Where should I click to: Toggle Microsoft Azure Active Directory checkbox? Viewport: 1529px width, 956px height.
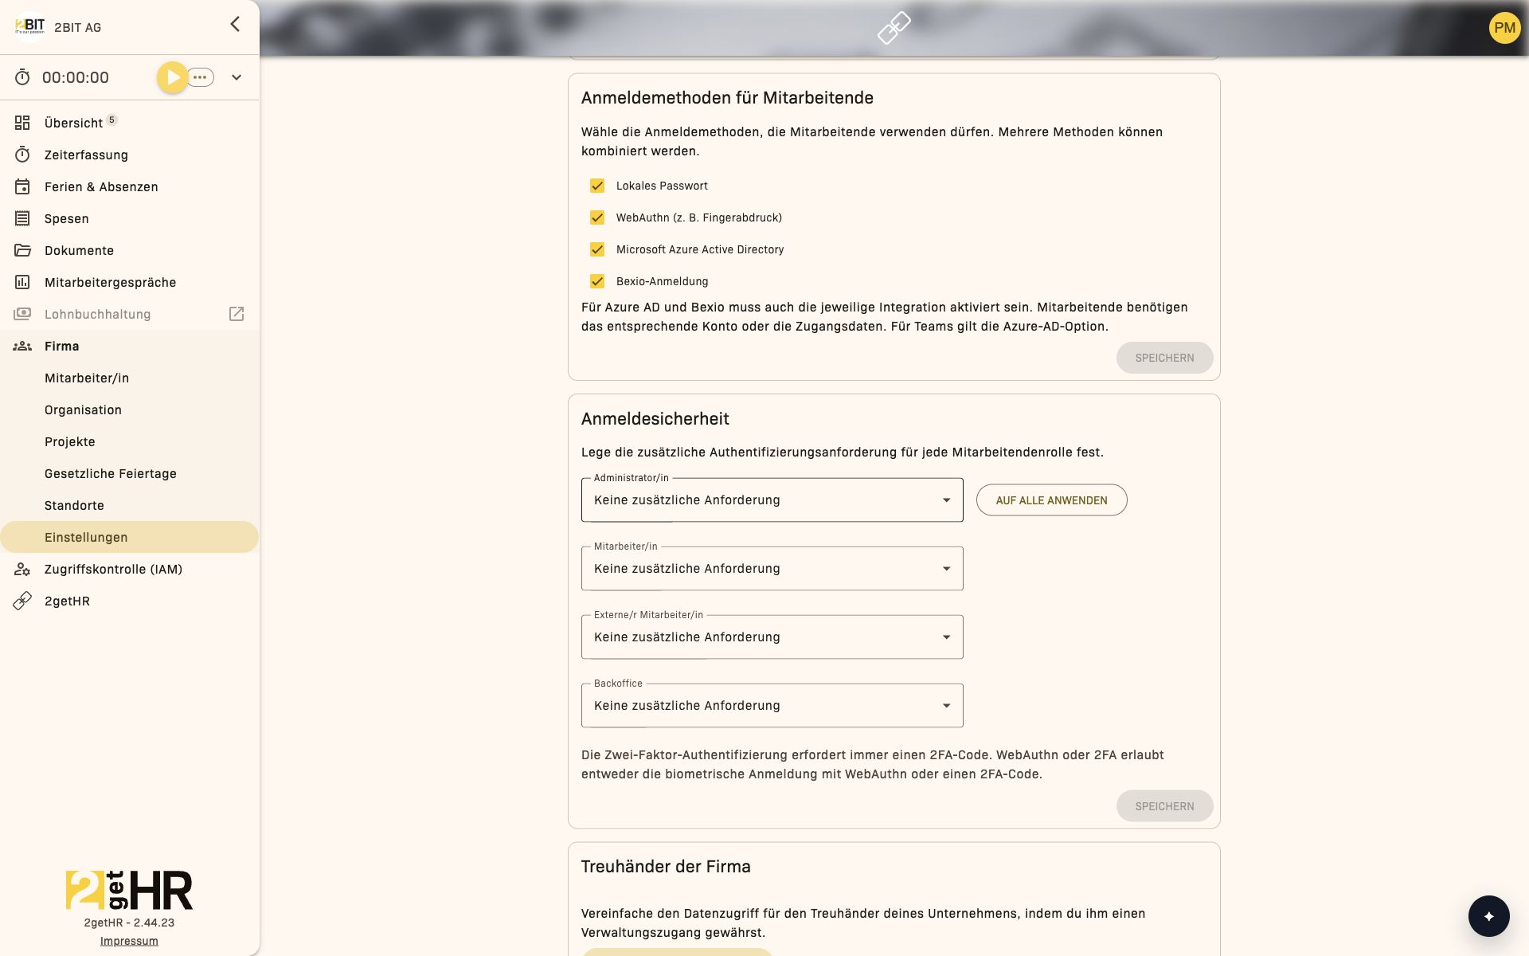[597, 249]
